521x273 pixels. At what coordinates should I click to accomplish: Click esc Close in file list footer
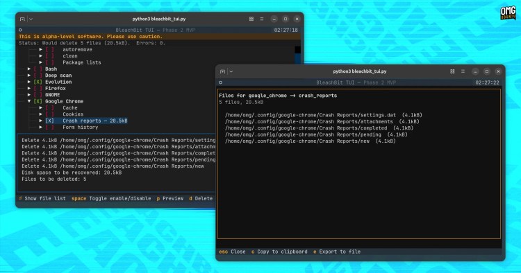[232, 252]
